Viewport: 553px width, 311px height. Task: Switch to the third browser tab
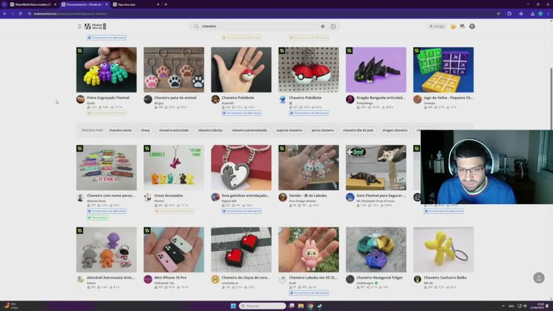point(135,4)
